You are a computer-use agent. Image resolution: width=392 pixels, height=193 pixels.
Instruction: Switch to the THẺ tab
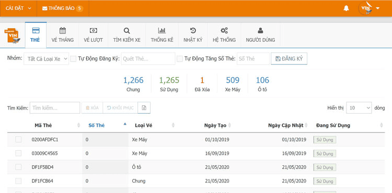[x=36, y=35]
